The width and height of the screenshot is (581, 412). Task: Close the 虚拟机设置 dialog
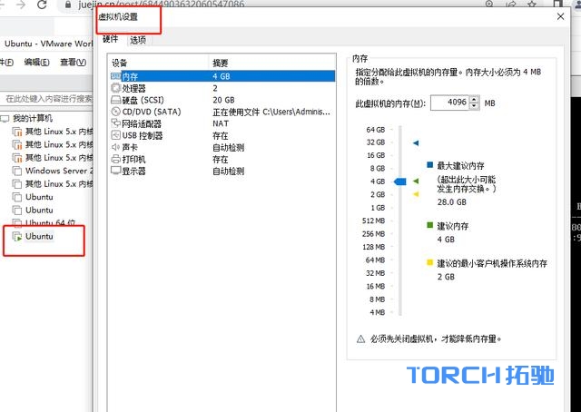tap(561, 16)
